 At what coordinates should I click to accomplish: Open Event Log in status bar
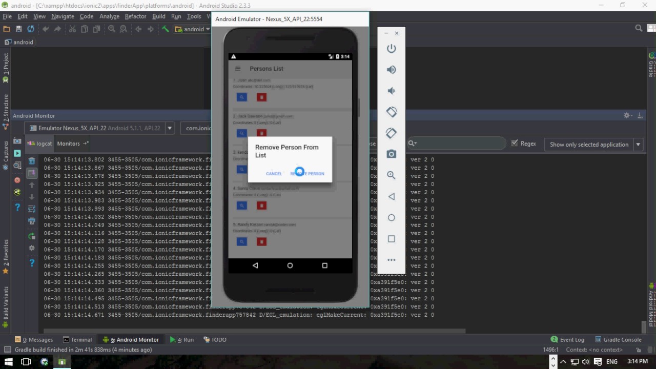click(x=567, y=339)
